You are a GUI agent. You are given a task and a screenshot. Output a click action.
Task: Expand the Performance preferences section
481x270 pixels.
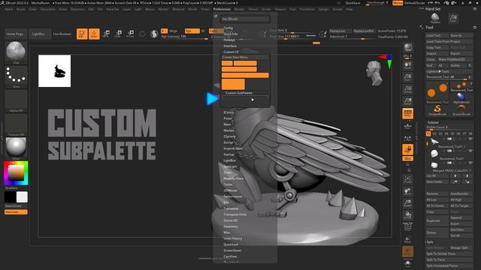coord(233,196)
